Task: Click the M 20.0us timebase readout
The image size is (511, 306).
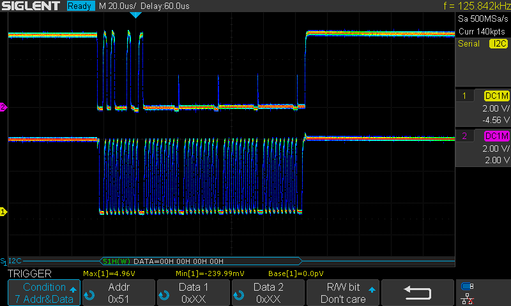Action: (x=118, y=6)
